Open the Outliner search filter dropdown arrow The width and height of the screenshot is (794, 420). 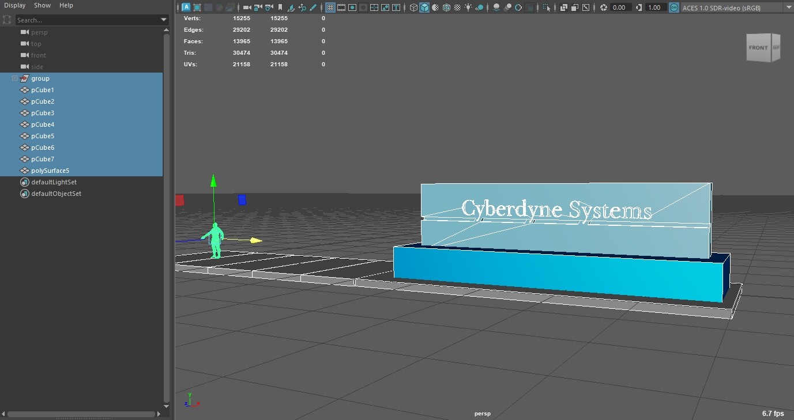pyautogui.click(x=164, y=20)
